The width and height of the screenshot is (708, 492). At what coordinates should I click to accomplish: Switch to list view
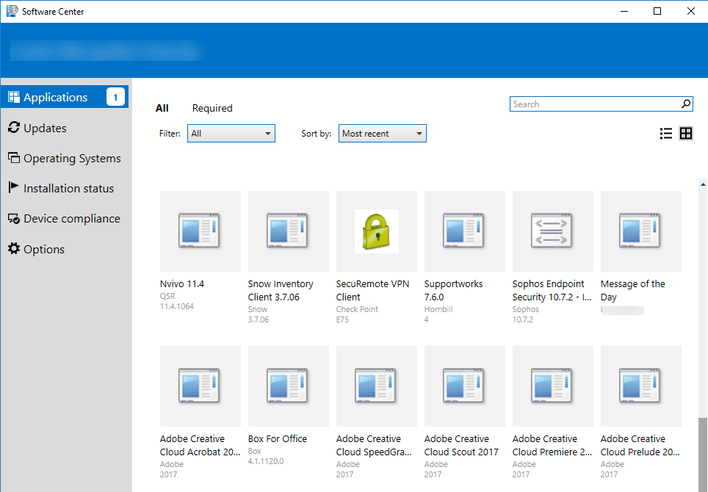(666, 133)
